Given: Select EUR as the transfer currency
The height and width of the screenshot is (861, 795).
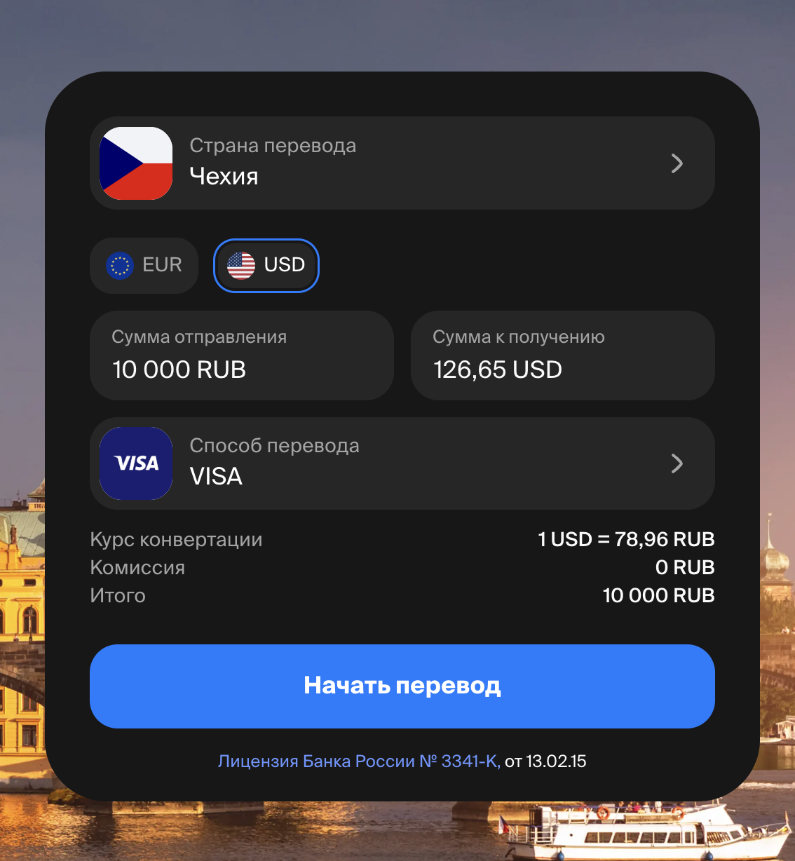Looking at the screenshot, I should point(144,266).
